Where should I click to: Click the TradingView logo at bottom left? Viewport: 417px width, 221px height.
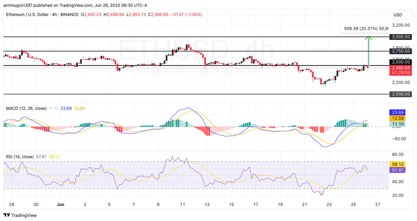tap(20, 215)
